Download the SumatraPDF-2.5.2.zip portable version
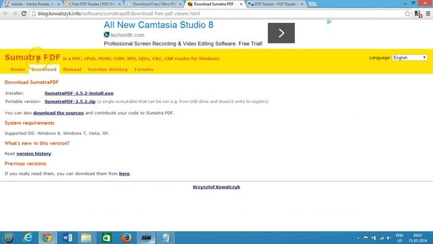The height and width of the screenshot is (244, 433). [70, 102]
